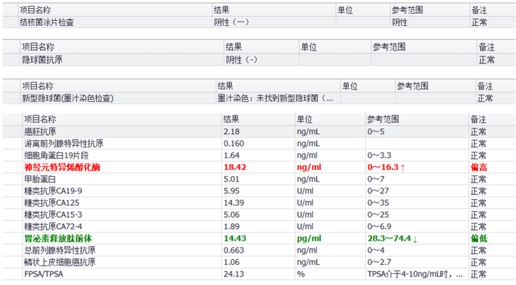Select the 游离前列腺特异性抗原 row name
Image resolution: width=516 pixels, height=285 pixels.
point(64,143)
